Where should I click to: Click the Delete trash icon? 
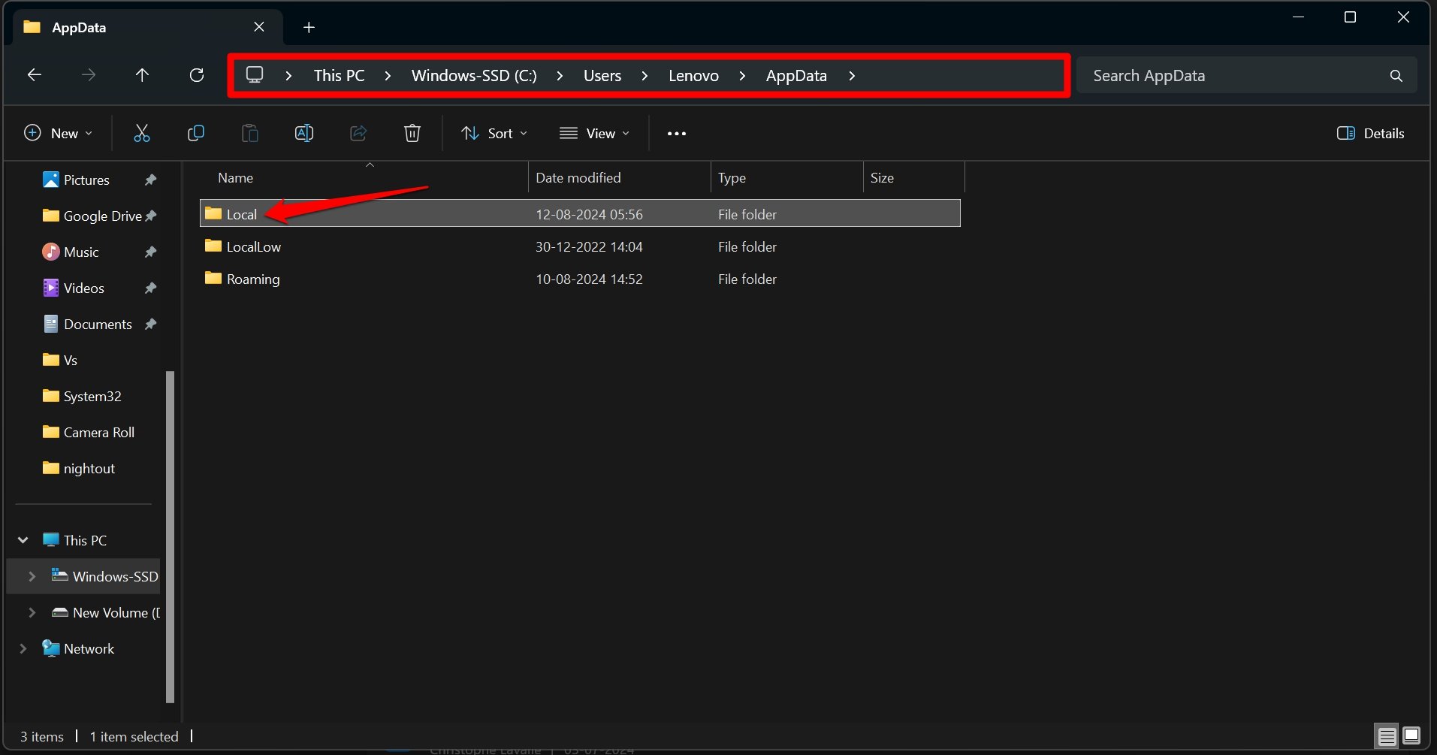(412, 133)
